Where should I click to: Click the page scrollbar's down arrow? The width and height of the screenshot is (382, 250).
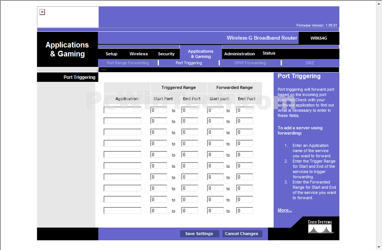coord(379,247)
